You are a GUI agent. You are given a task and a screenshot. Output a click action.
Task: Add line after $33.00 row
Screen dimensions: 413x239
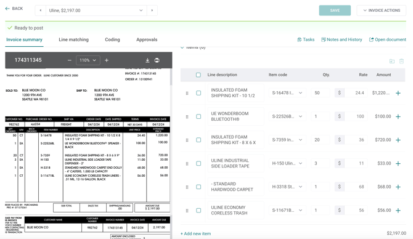point(398,163)
